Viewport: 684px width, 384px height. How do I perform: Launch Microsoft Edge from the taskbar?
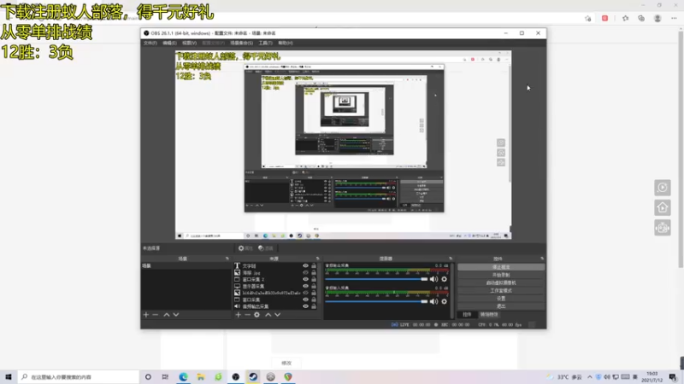click(x=183, y=376)
